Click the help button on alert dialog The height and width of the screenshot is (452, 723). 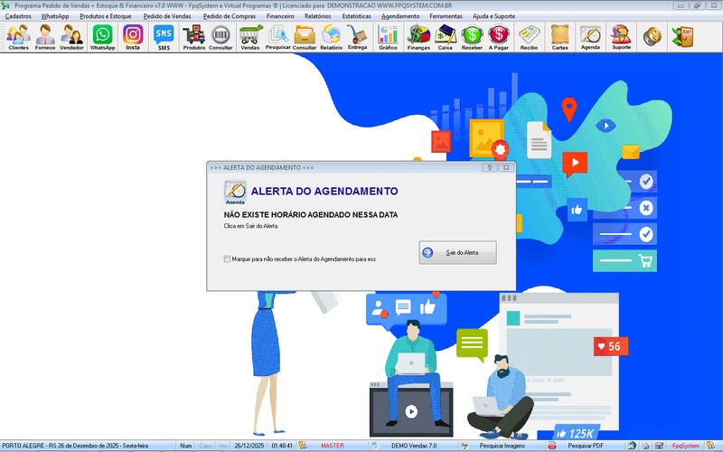[x=489, y=167]
